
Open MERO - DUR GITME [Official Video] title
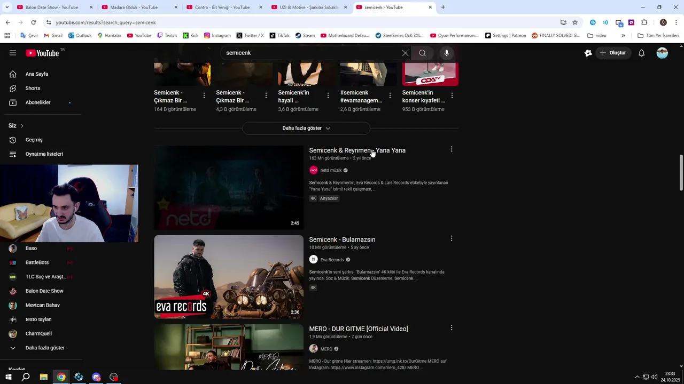[x=359, y=329]
